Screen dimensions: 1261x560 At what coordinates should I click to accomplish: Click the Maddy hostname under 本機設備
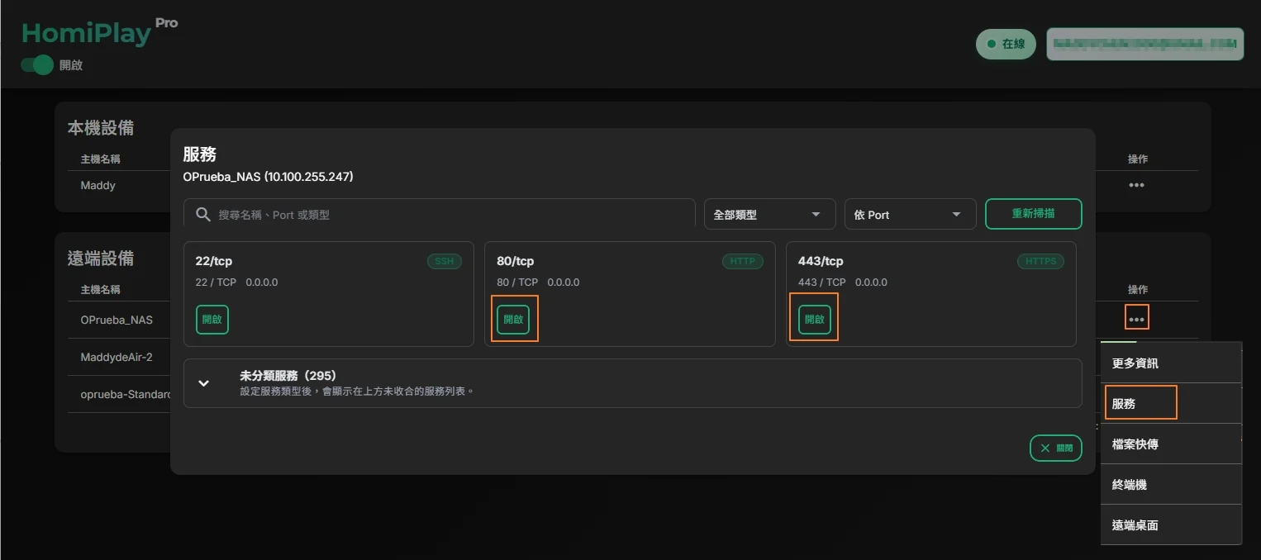point(98,186)
